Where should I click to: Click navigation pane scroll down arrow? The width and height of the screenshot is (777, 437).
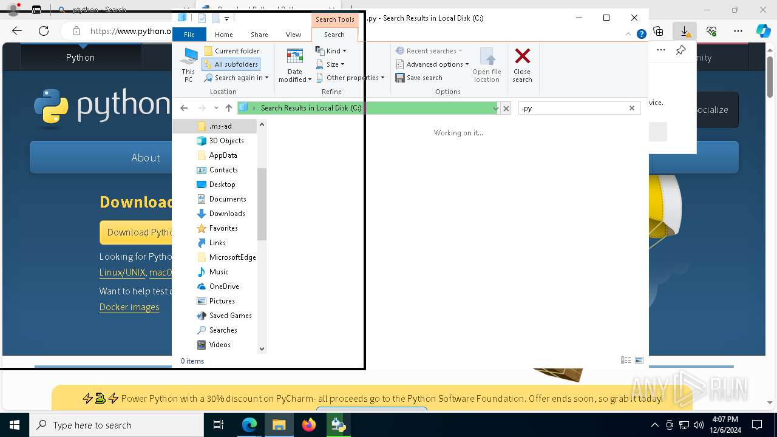[x=262, y=348]
